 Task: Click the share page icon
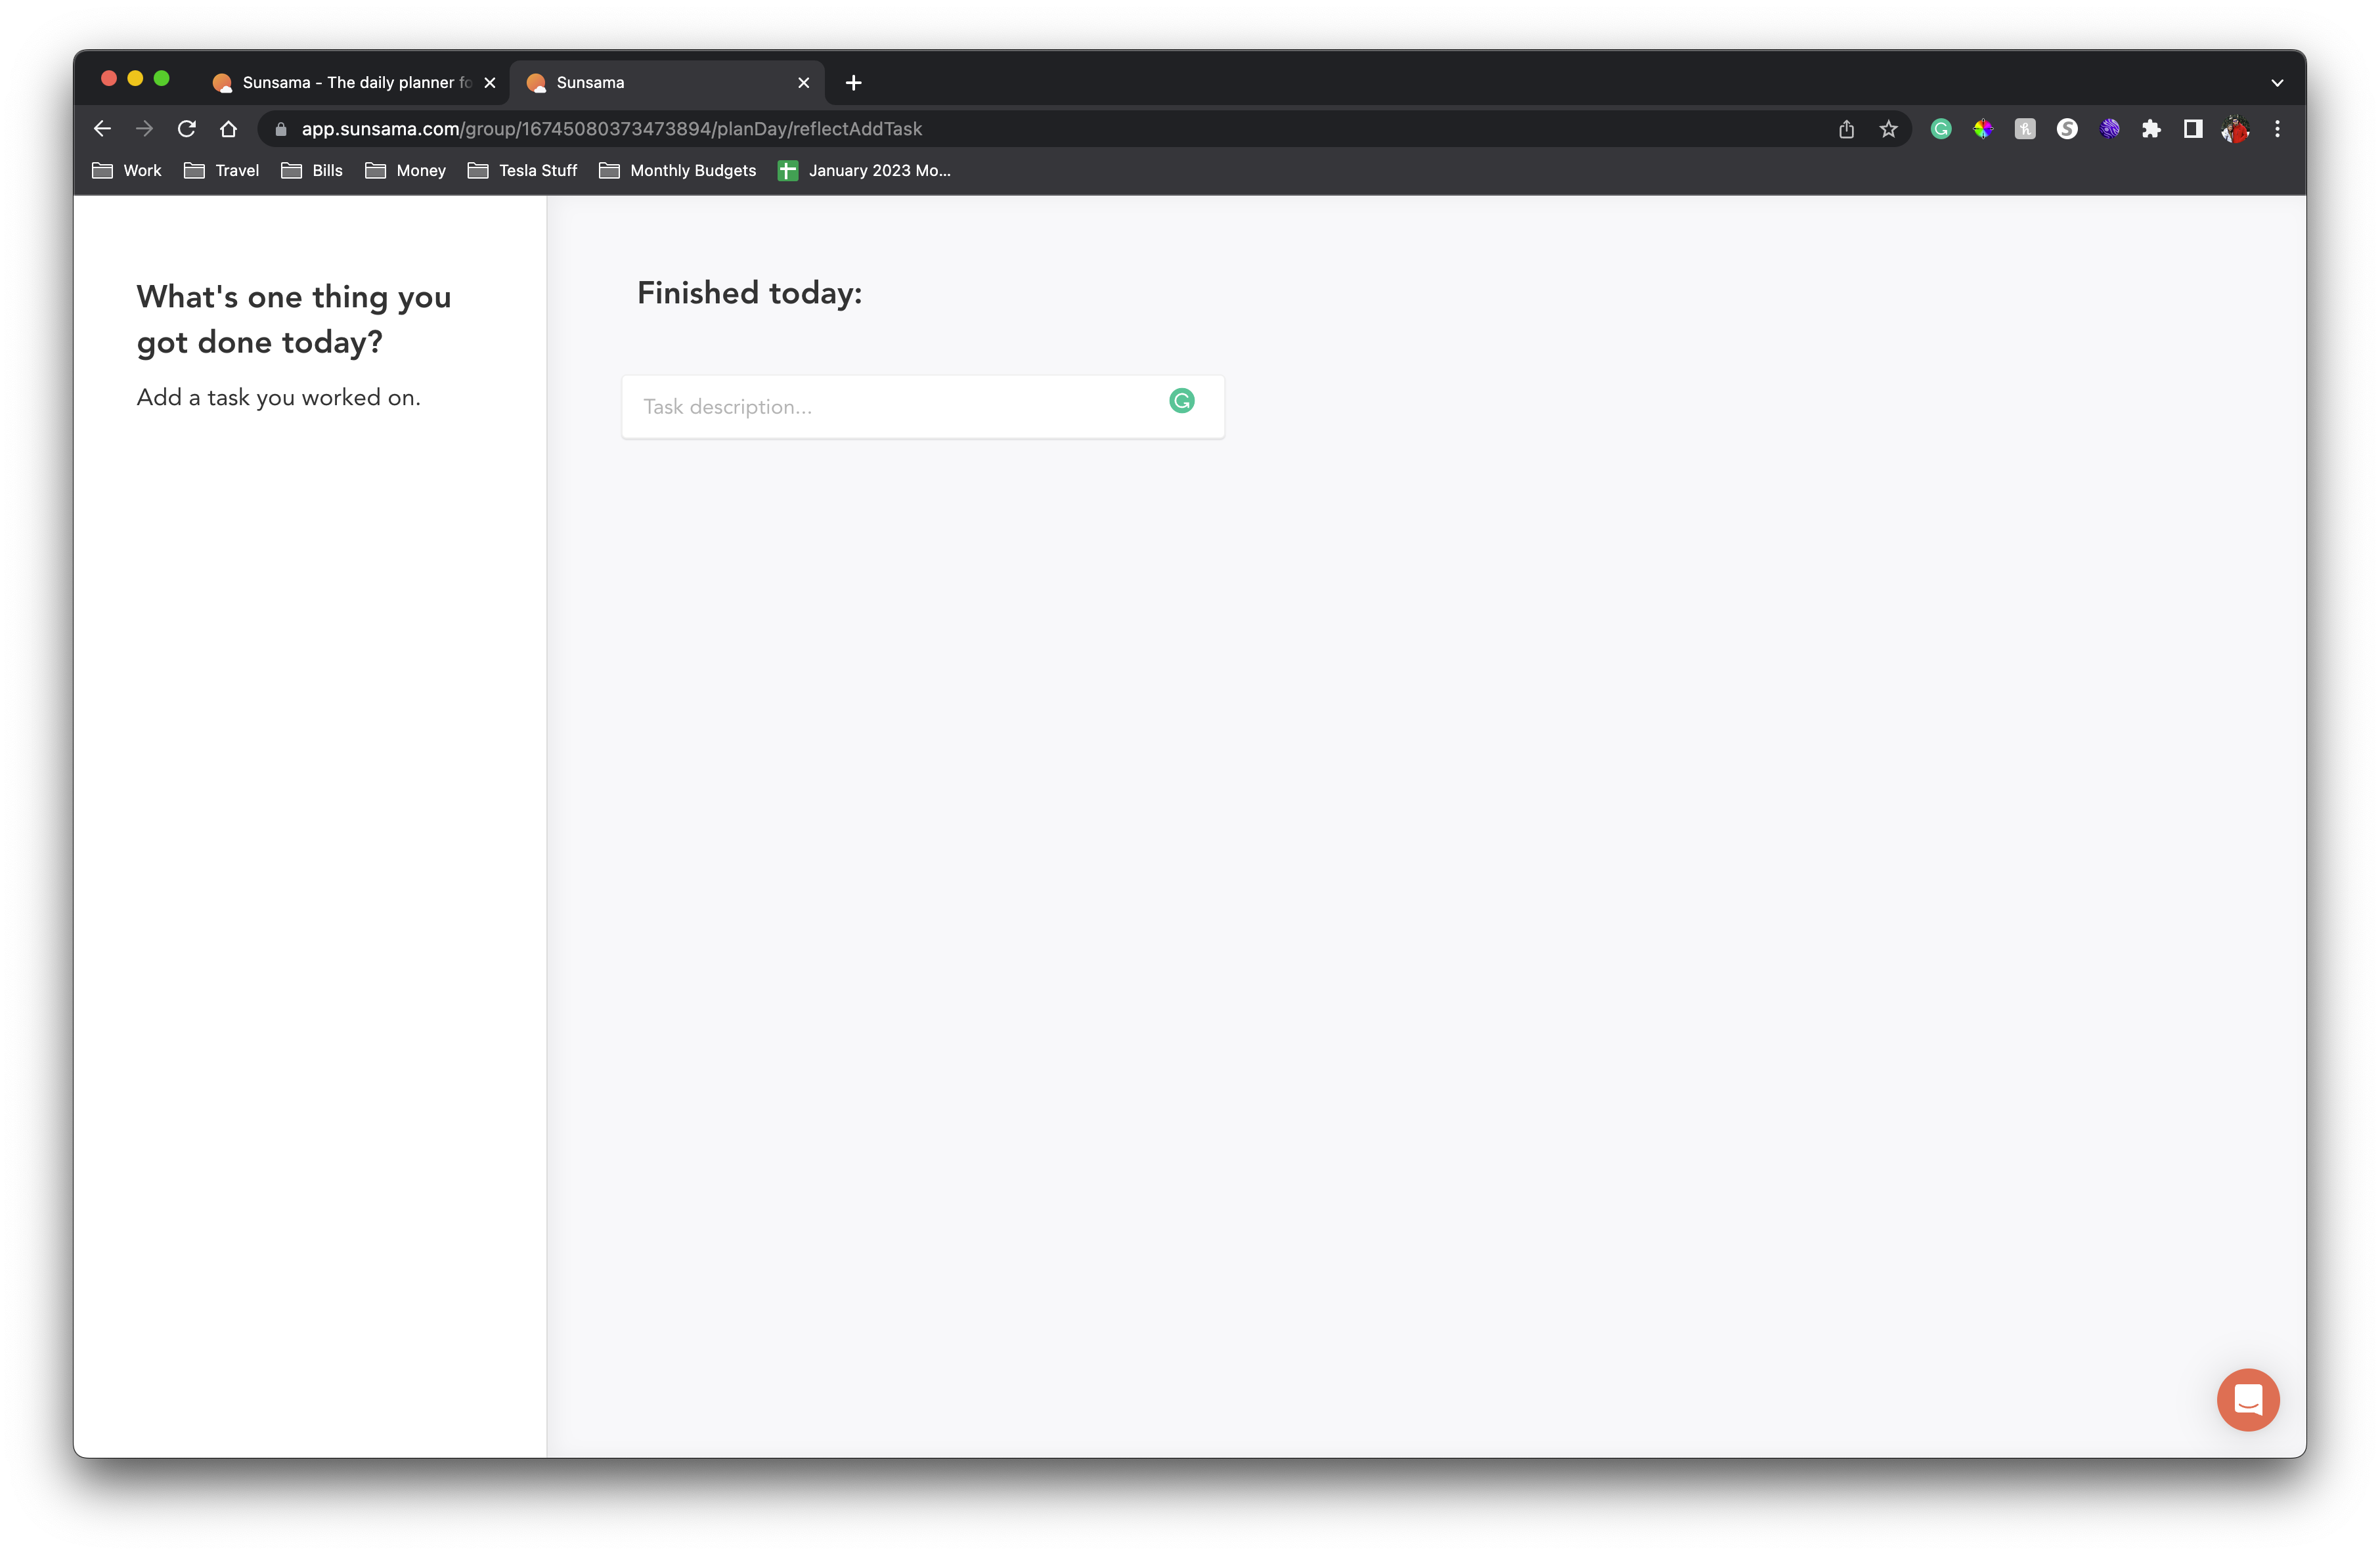point(1846,129)
